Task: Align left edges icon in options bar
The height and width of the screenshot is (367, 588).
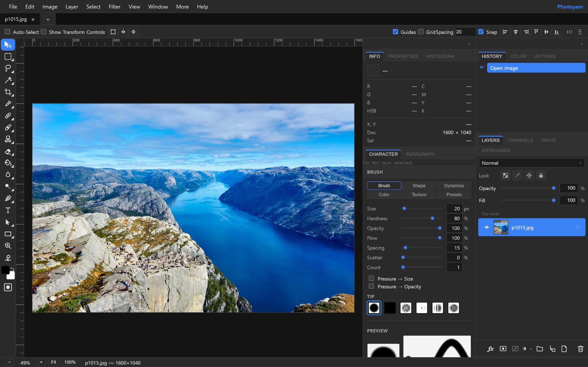Action: tap(505, 32)
